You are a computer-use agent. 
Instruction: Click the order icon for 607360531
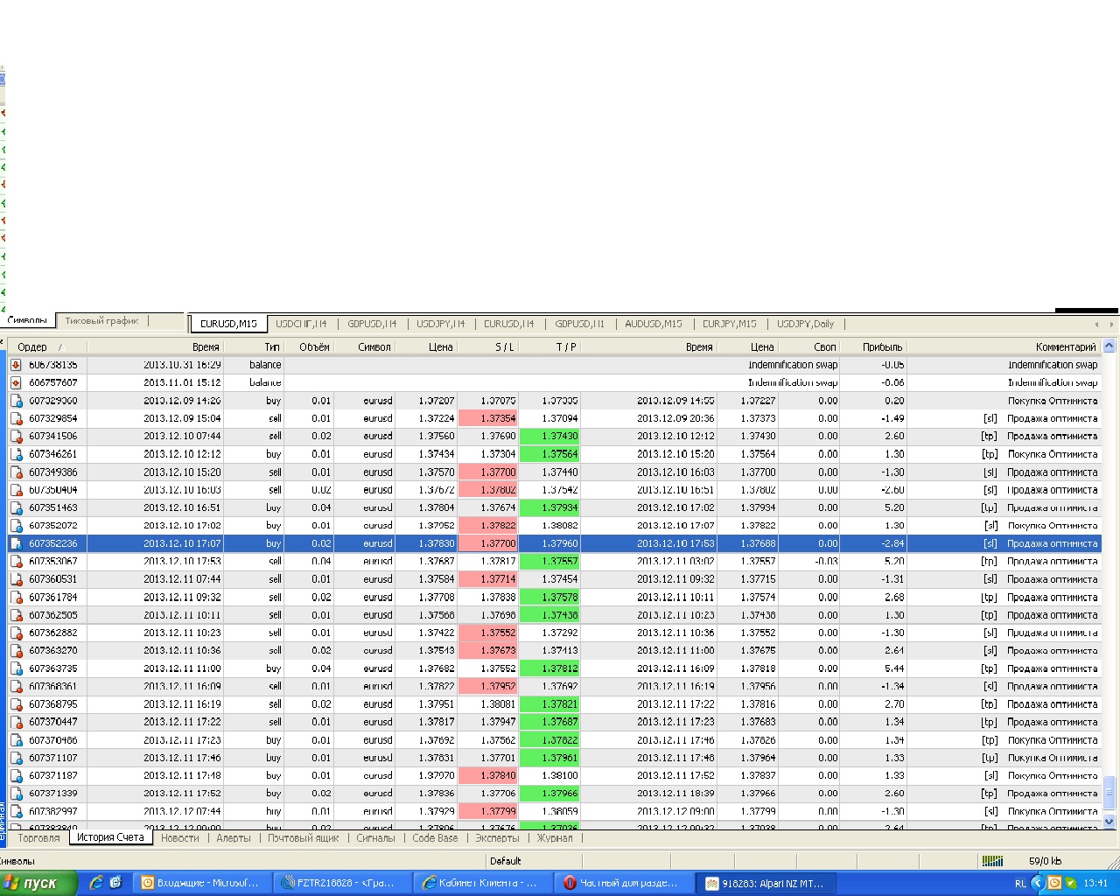pyautogui.click(x=16, y=579)
